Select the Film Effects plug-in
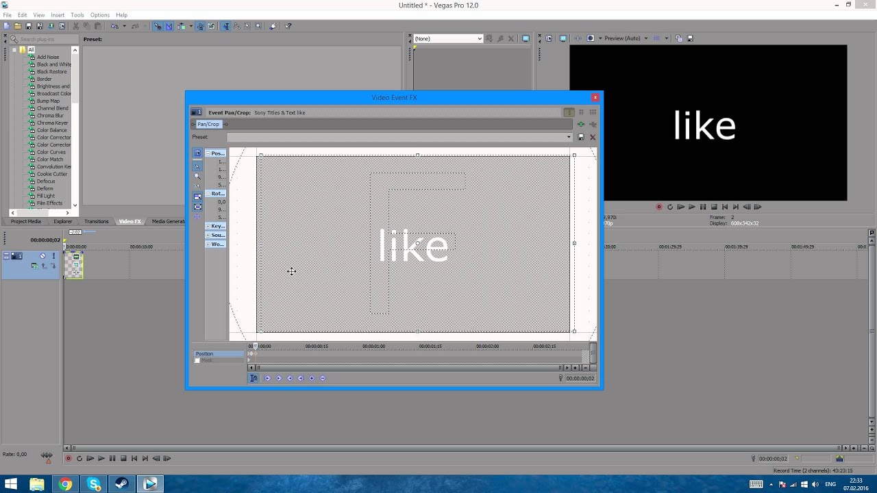877x493 pixels. click(49, 203)
